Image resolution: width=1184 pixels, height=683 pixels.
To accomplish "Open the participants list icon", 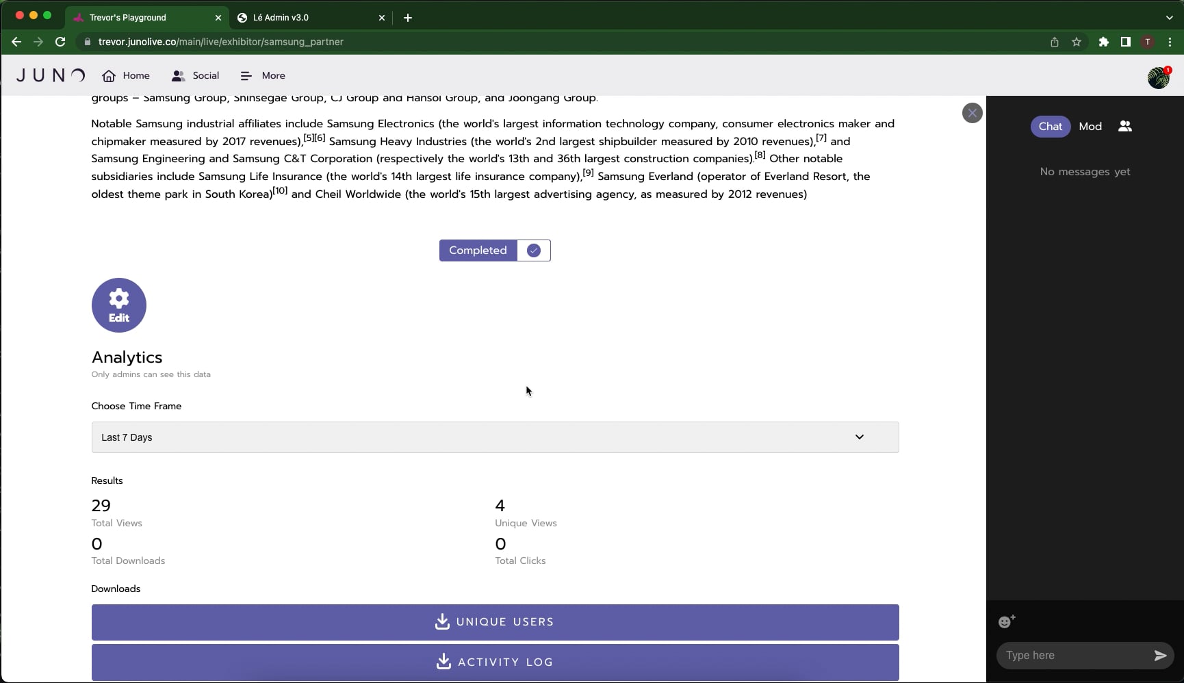I will click(1125, 127).
